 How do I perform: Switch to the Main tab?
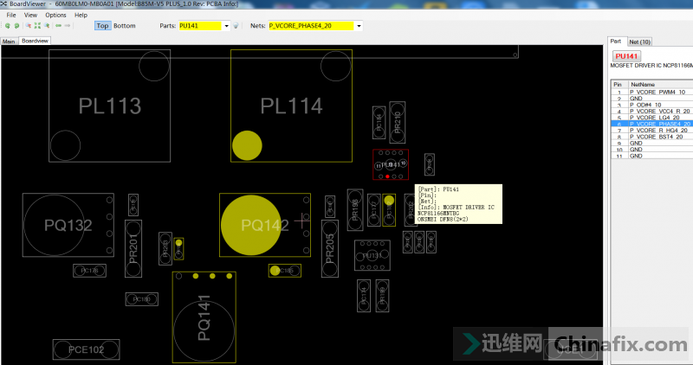10,41
